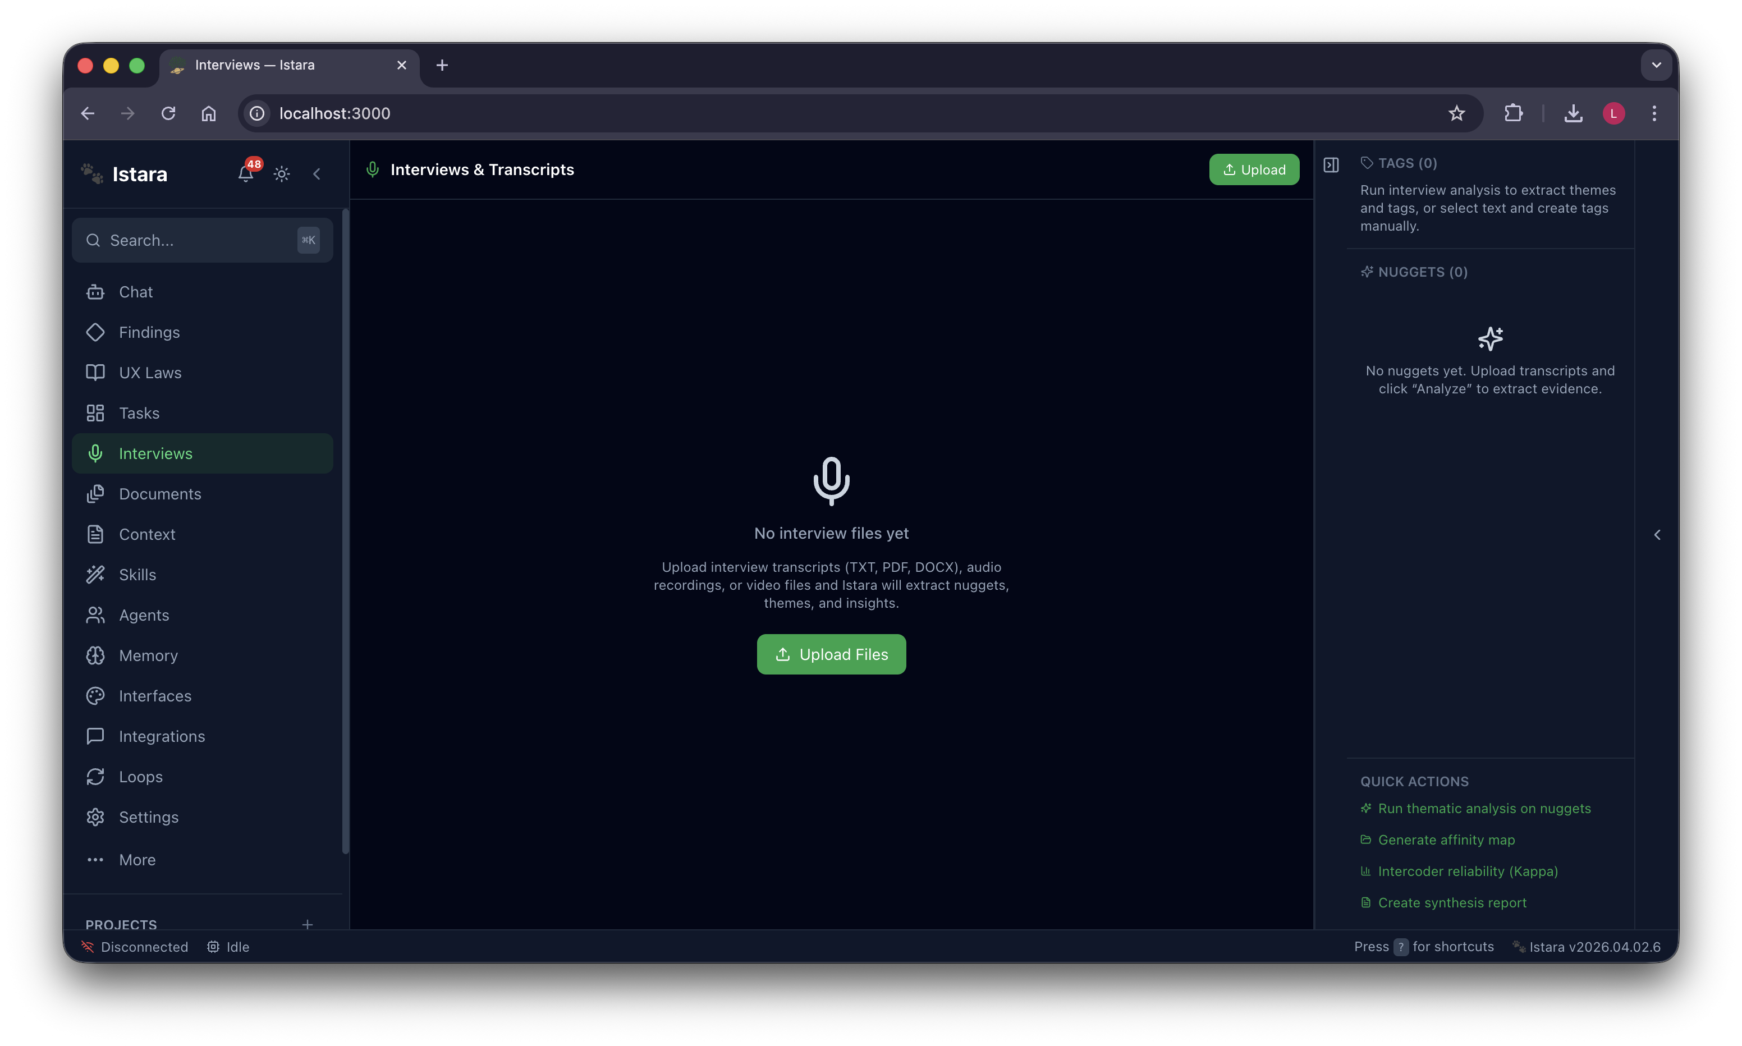Open the Skills wand item
The height and width of the screenshot is (1046, 1742).
click(137, 575)
